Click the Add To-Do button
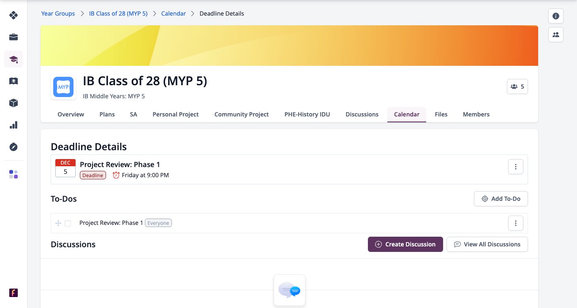The height and width of the screenshot is (308, 577). pos(501,199)
